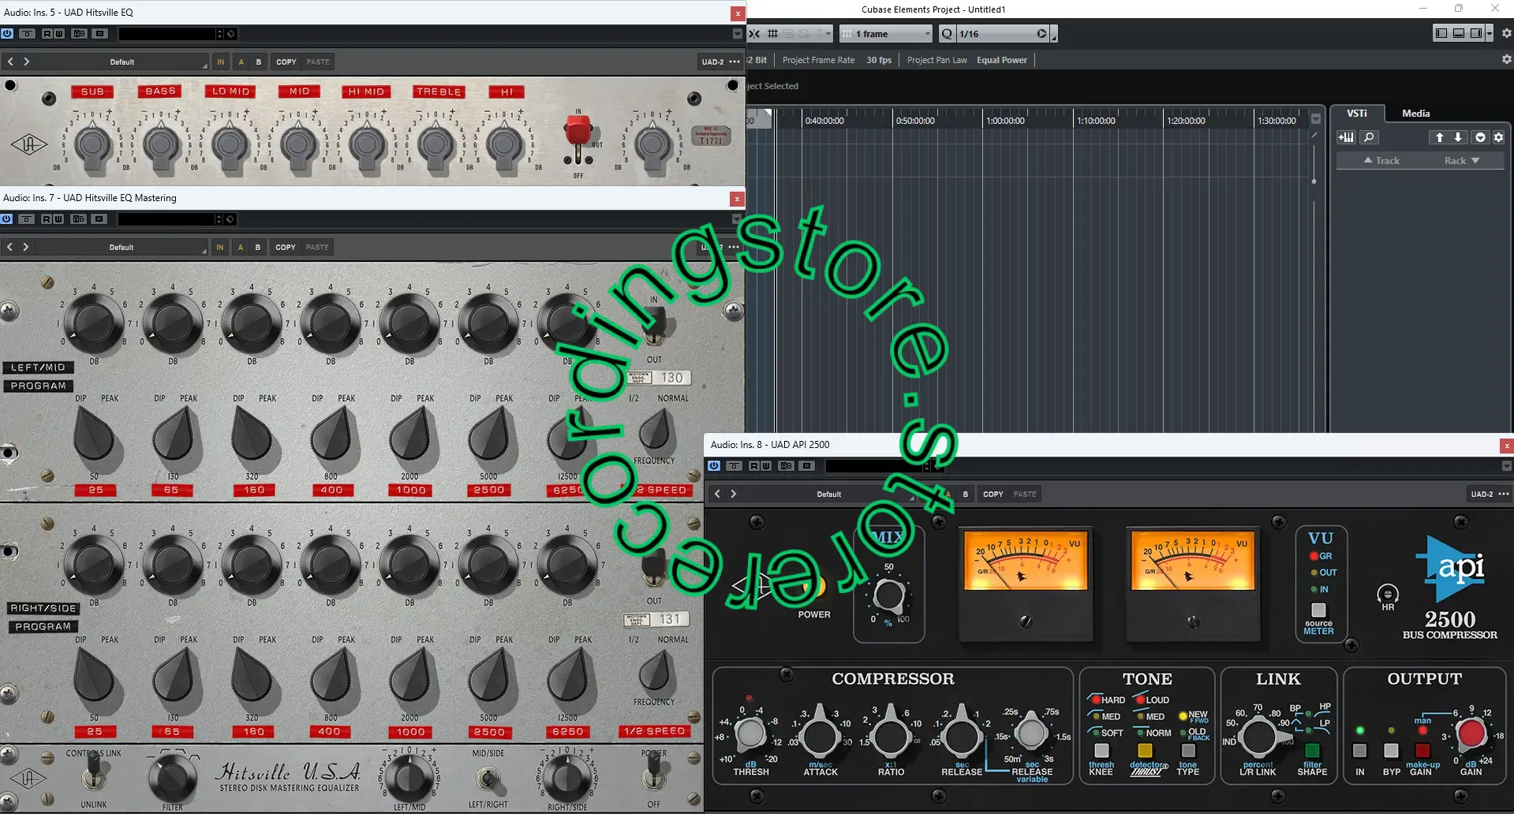The width and height of the screenshot is (1514, 814).
Task: Click COPY in Hitsville EQ toolbar
Action: point(286,62)
